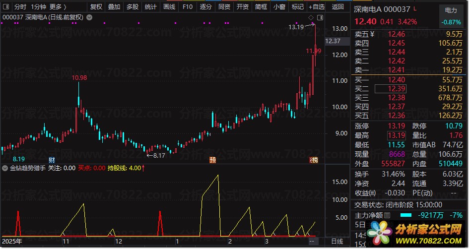This screenshot has height=249, width=470.
Task: Click the 交易状态 闭市阶段 status line
Action: (x=399, y=205)
